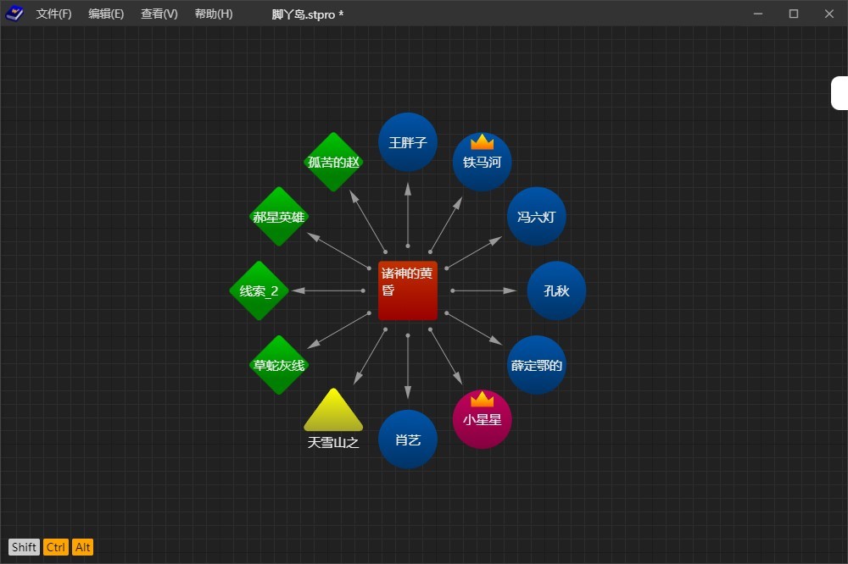Click the 孔秋 blue circle node

point(556,290)
